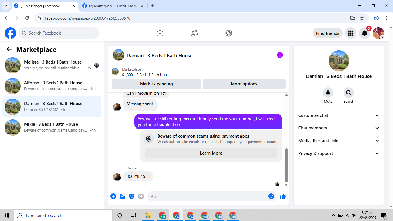Expand Media, files and links section
393x221 pixels.
coord(339,141)
